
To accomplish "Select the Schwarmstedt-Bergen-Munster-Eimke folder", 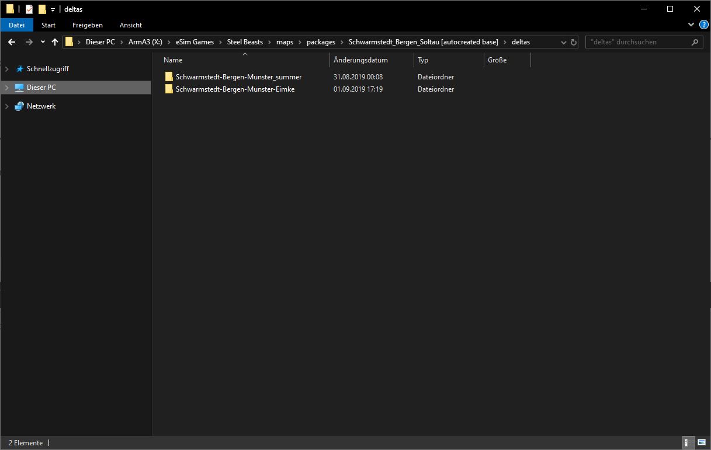I will [x=235, y=89].
